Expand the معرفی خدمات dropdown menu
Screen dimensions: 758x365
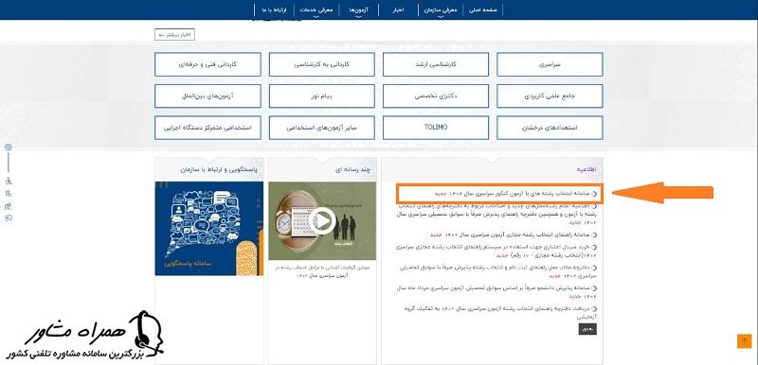[316, 10]
